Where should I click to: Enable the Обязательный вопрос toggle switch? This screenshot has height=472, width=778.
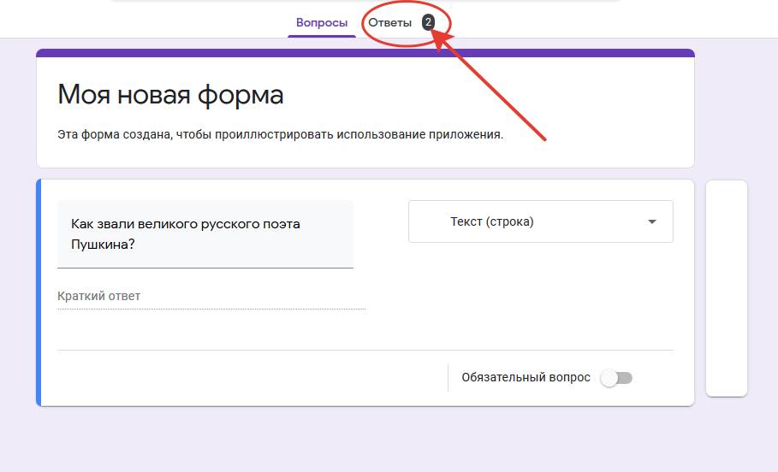[x=616, y=378]
